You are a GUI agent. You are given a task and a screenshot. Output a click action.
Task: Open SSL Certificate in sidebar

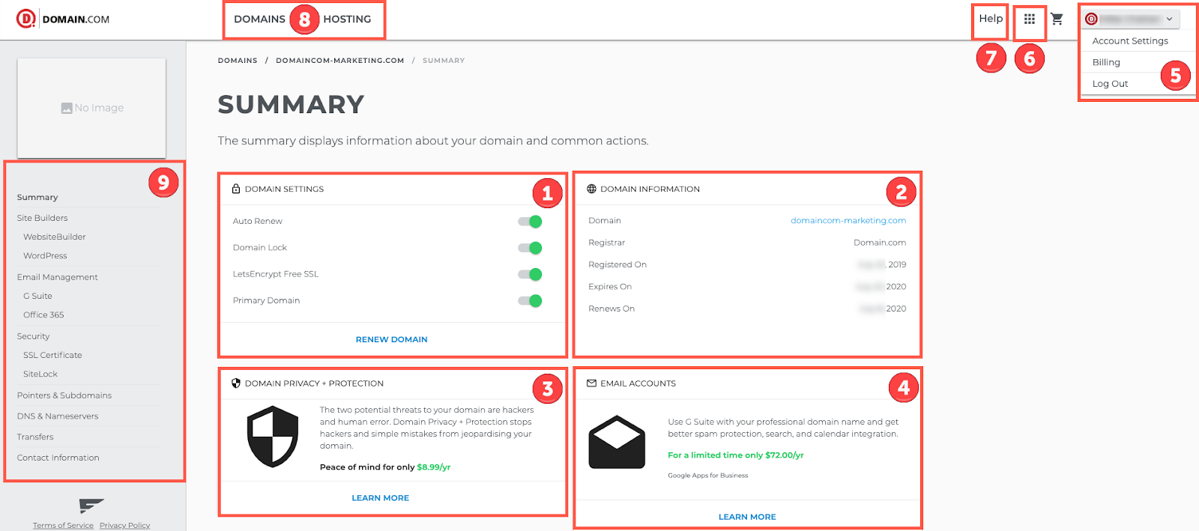[x=52, y=355]
